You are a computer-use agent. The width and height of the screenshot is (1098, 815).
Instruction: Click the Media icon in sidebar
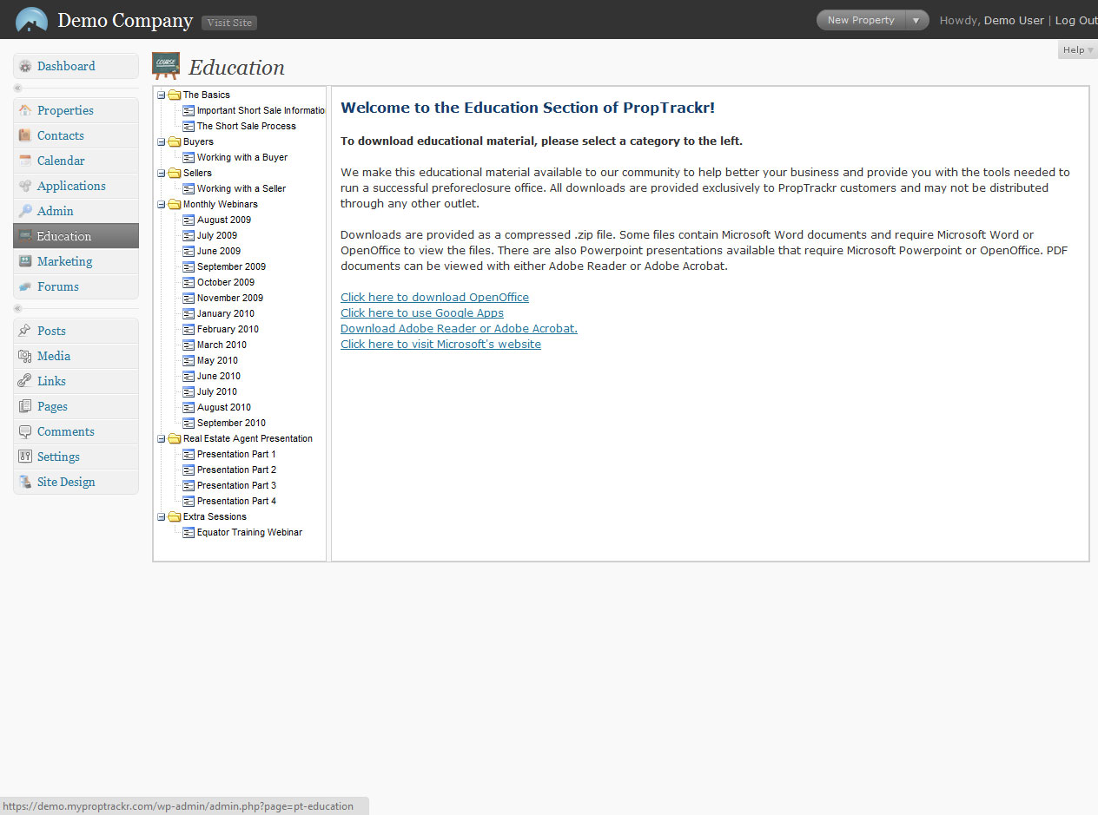click(x=25, y=356)
